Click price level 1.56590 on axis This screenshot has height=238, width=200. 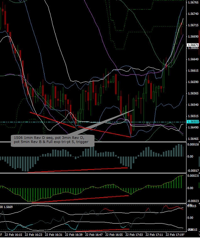(193, 82)
